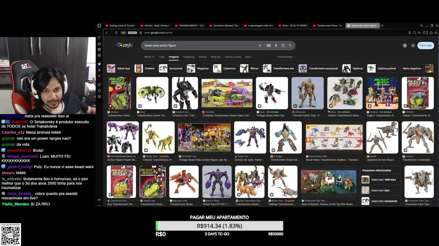The width and height of the screenshot is (439, 246).
Task: Switch to Ending scene of Transformers tab
Action: click(121, 26)
